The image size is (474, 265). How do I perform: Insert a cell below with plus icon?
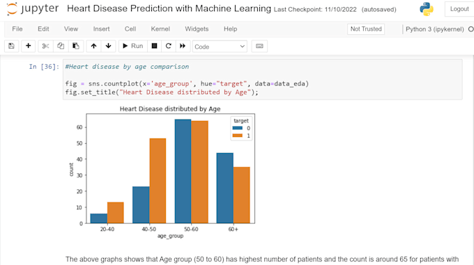point(28,46)
